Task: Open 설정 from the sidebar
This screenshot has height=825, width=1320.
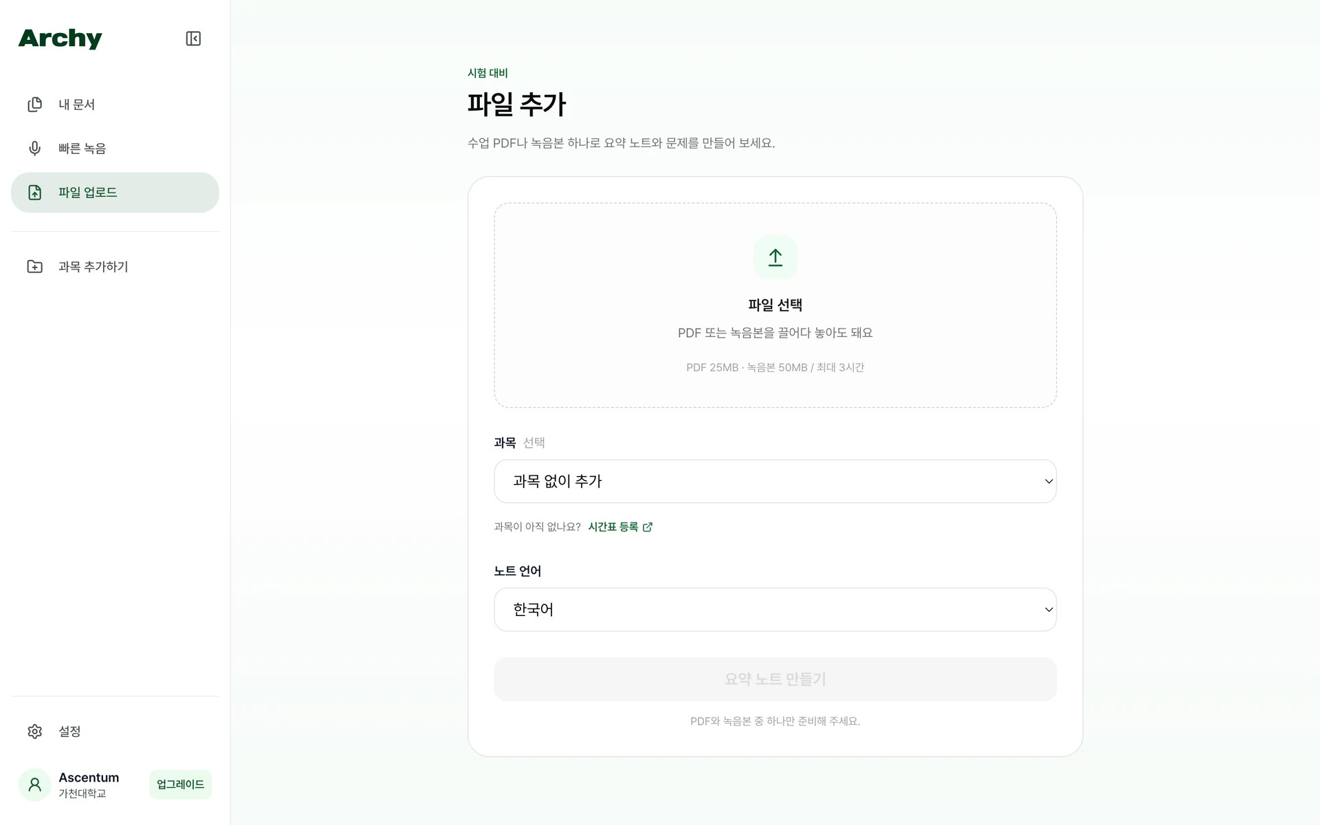Action: (x=115, y=731)
